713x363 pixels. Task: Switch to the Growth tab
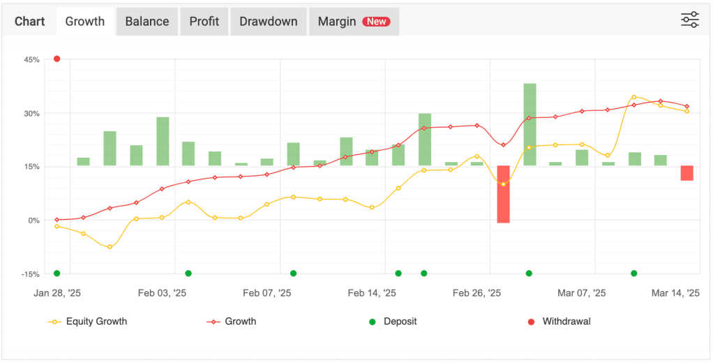point(84,22)
